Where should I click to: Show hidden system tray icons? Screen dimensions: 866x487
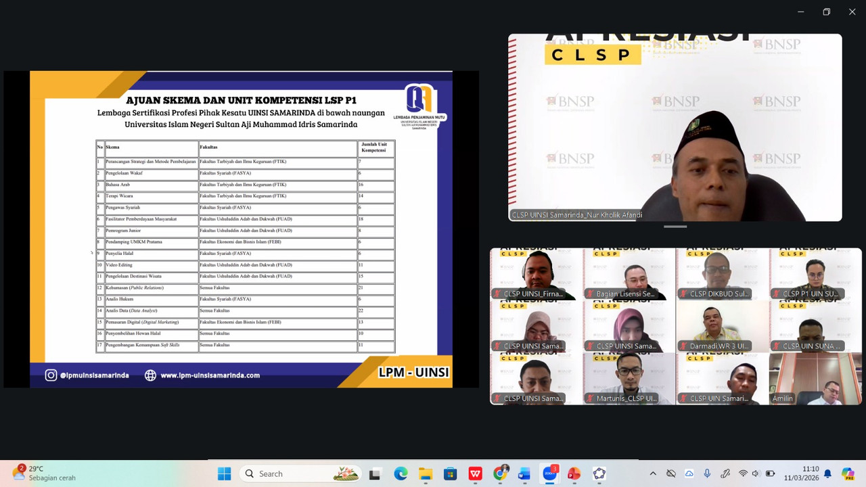(x=653, y=473)
